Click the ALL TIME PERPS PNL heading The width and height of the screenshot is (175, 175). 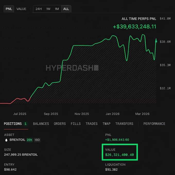[139, 19]
